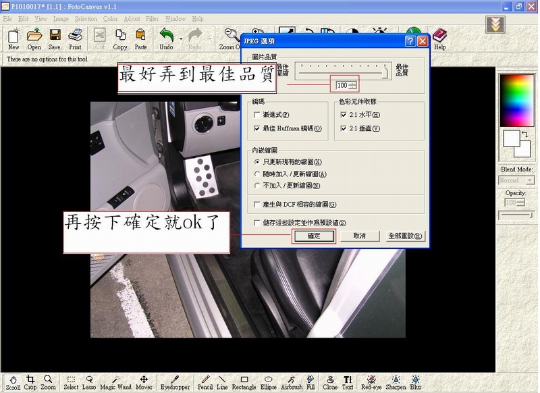The image size is (540, 393).
Task: Click the Print toolbar icon
Action: [75, 38]
